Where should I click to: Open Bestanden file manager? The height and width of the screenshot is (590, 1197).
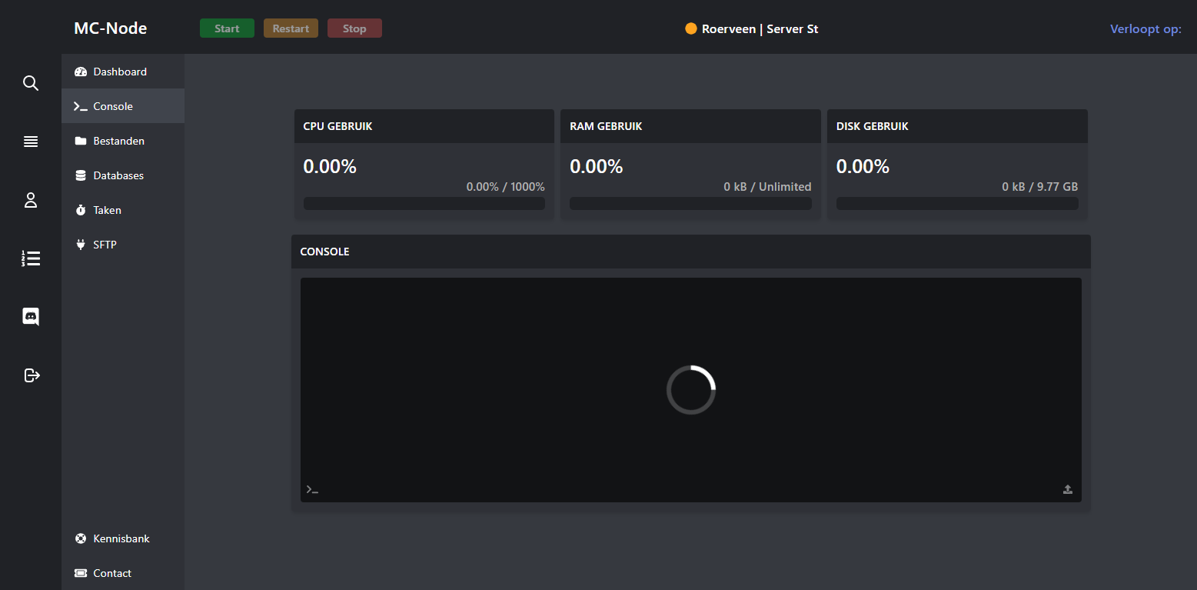point(118,141)
